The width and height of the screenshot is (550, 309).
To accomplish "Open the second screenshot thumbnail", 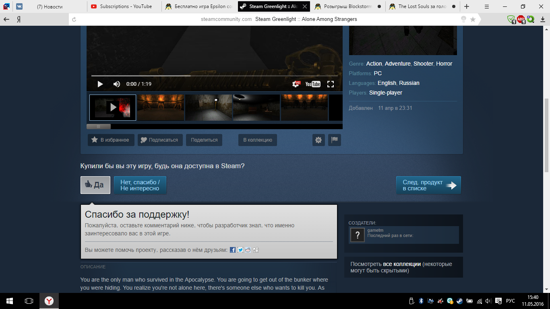I will [x=161, y=107].
